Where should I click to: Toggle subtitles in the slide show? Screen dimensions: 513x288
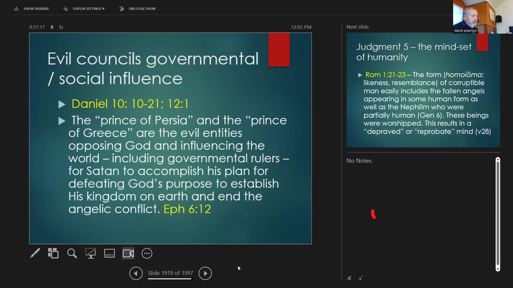[x=109, y=253]
